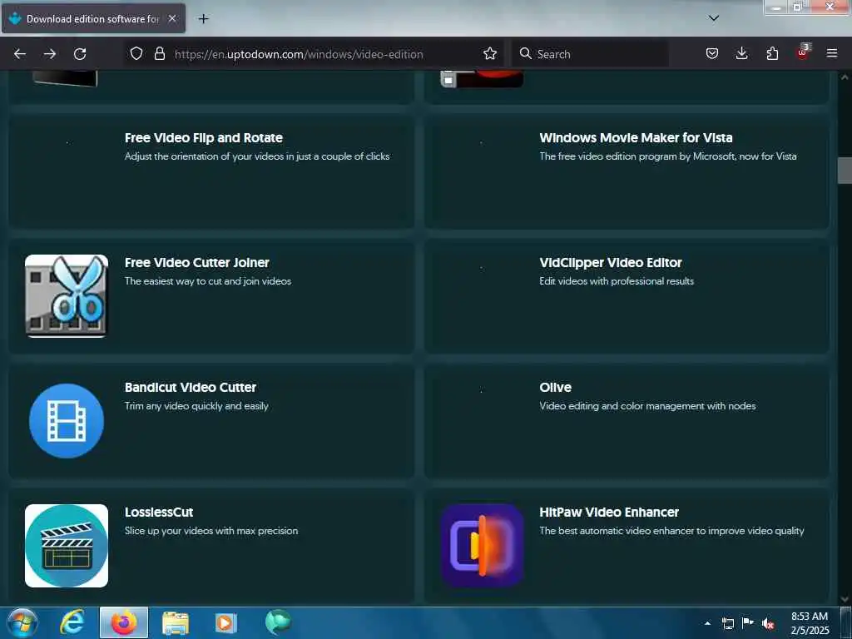Open the Action Center flag icon
Screen dimensions: 852x639
coord(748,623)
